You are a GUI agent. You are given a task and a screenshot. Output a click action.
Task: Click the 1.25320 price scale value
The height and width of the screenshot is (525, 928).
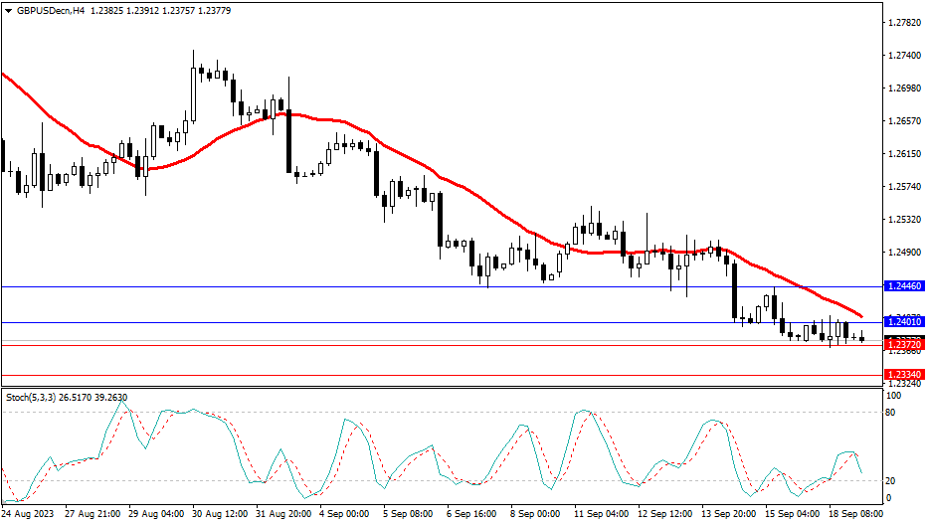[x=904, y=220]
